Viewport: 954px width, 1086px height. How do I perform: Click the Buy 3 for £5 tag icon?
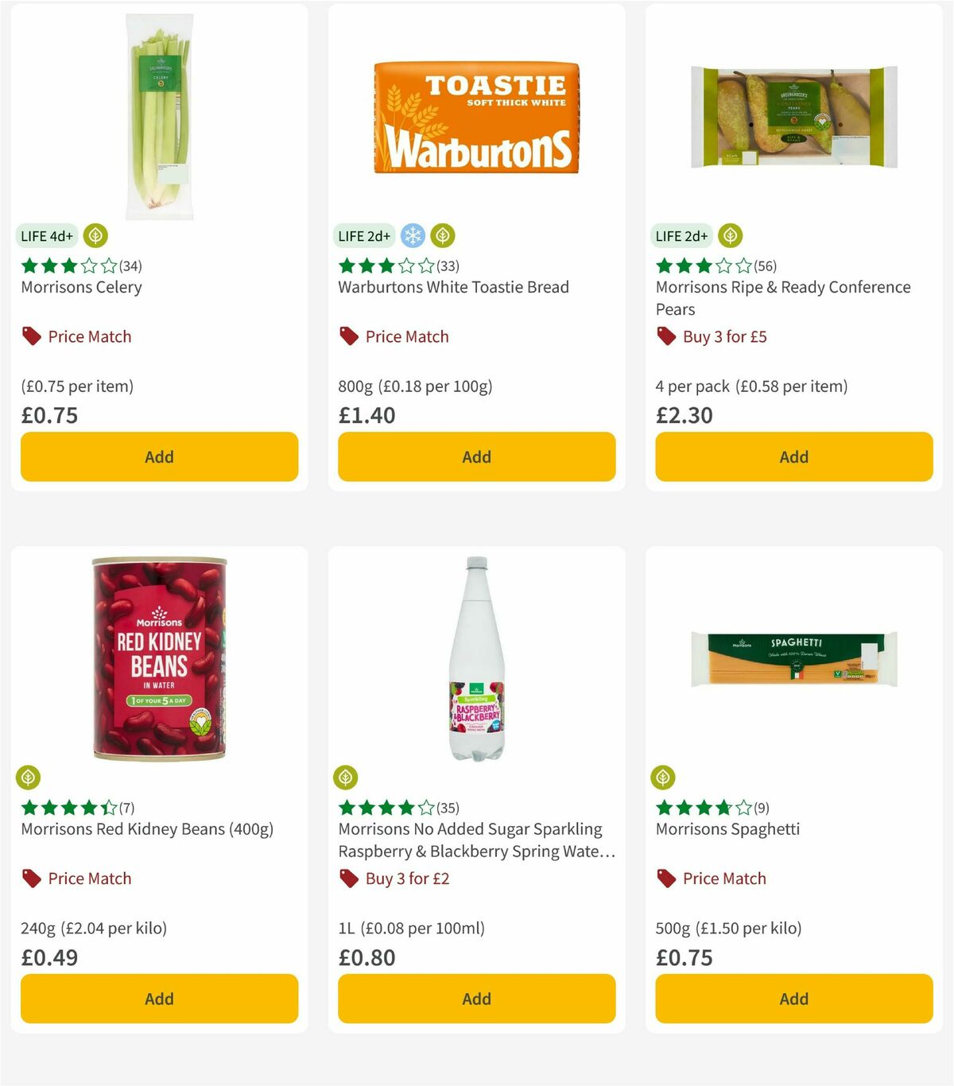(x=665, y=335)
